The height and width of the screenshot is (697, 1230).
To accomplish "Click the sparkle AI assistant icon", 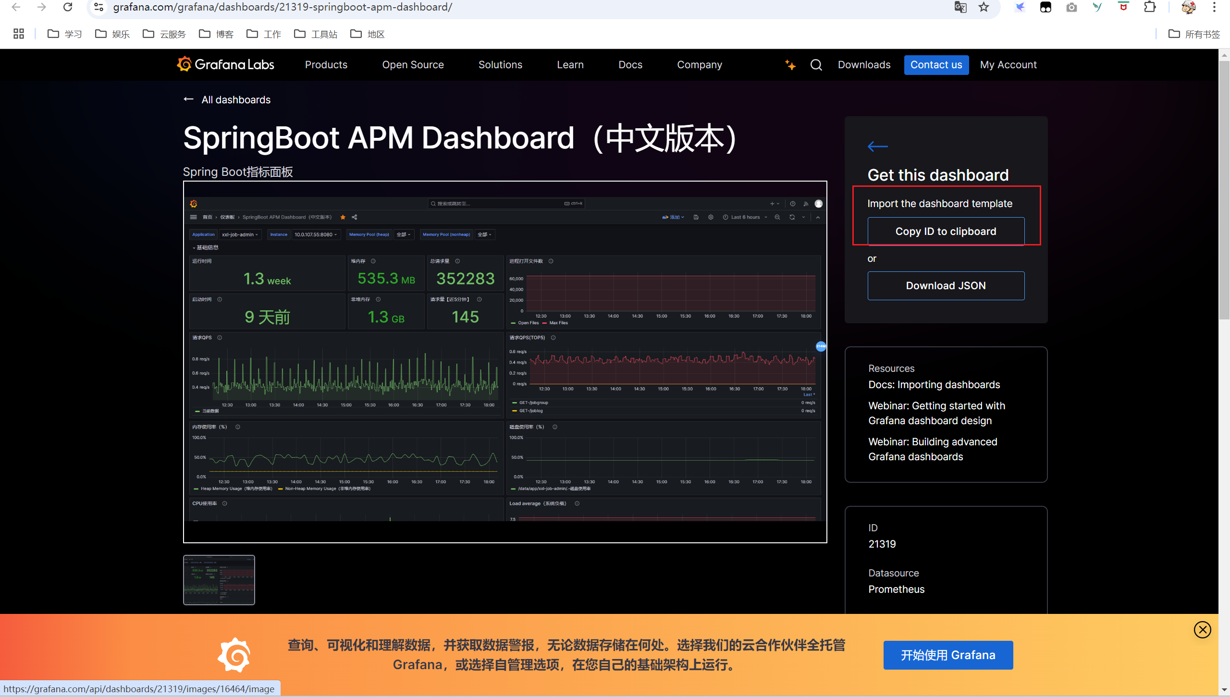I will pyautogui.click(x=790, y=64).
